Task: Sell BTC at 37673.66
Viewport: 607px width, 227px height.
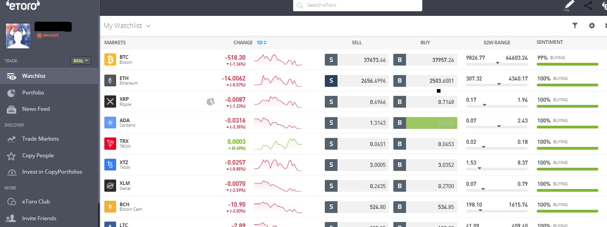Action: point(357,60)
